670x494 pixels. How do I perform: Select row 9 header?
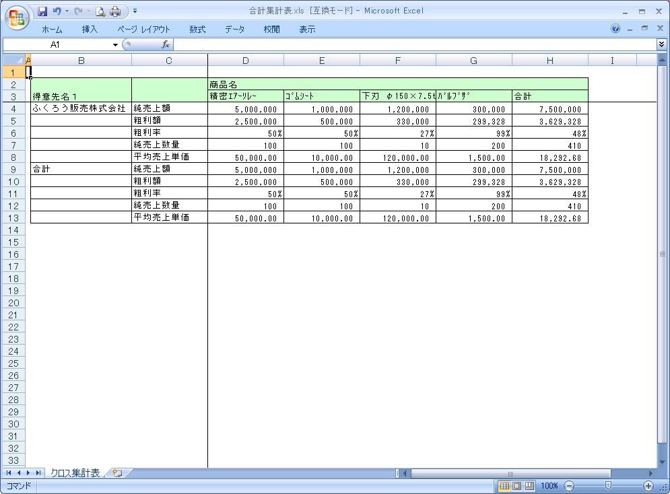[13, 169]
